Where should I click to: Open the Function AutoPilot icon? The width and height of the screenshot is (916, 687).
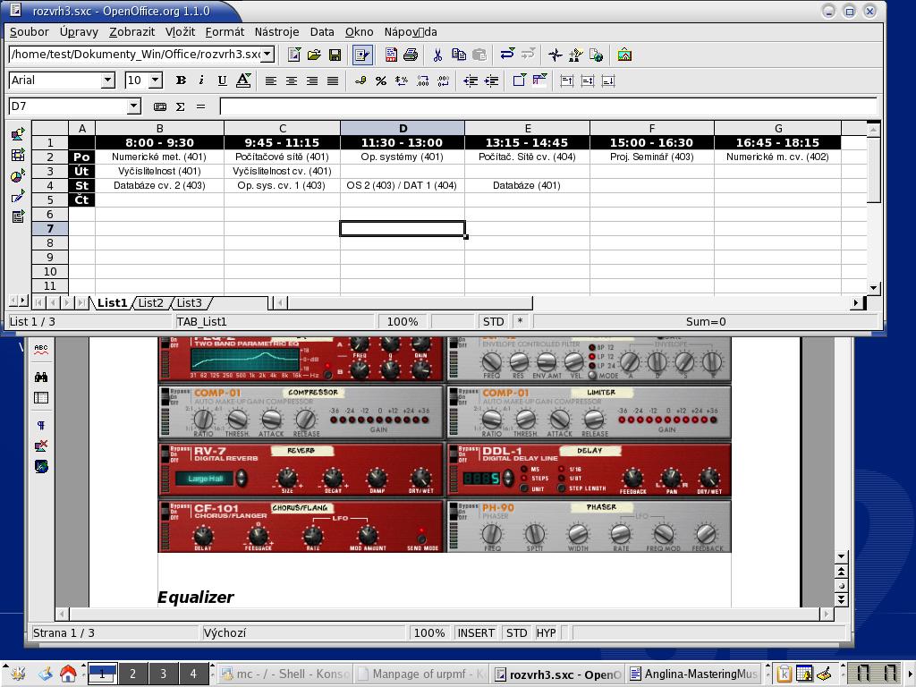(159, 106)
